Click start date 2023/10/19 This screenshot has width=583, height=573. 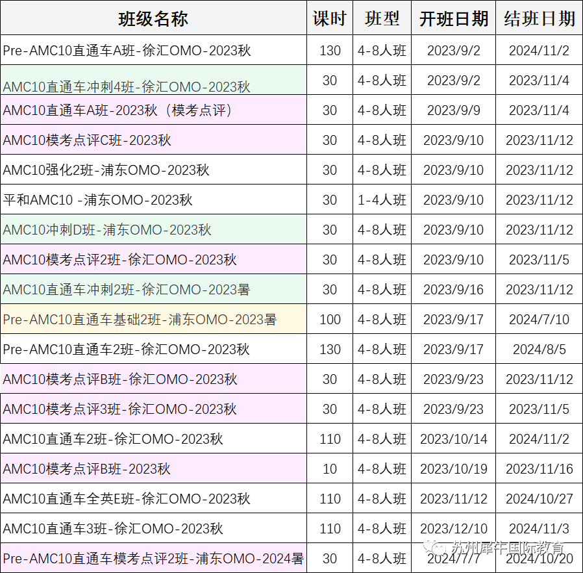453,468
